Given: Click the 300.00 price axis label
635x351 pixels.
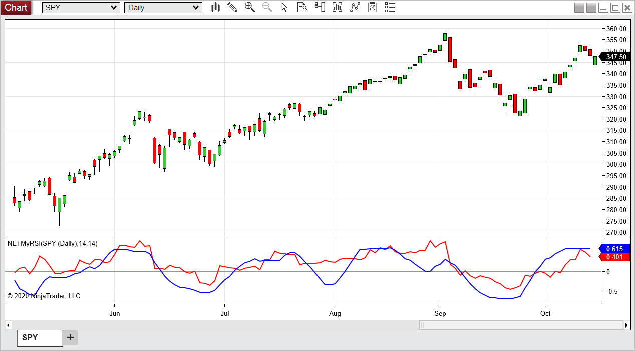Looking at the screenshot, I should pos(616,164).
